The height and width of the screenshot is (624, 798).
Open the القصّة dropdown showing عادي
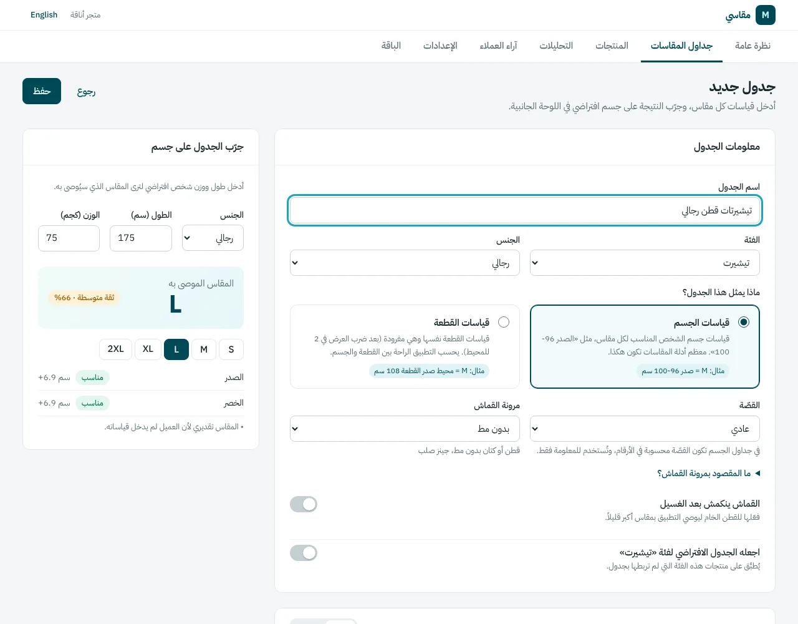click(645, 429)
